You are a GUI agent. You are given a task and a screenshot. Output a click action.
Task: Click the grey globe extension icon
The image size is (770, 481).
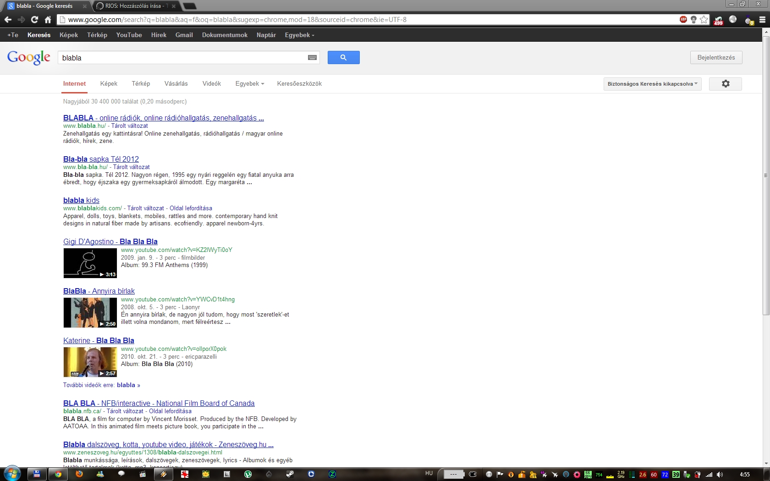coord(733,19)
